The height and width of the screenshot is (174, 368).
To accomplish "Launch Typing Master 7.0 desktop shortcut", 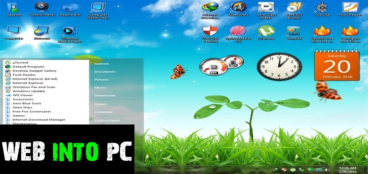I will point(238,34).
